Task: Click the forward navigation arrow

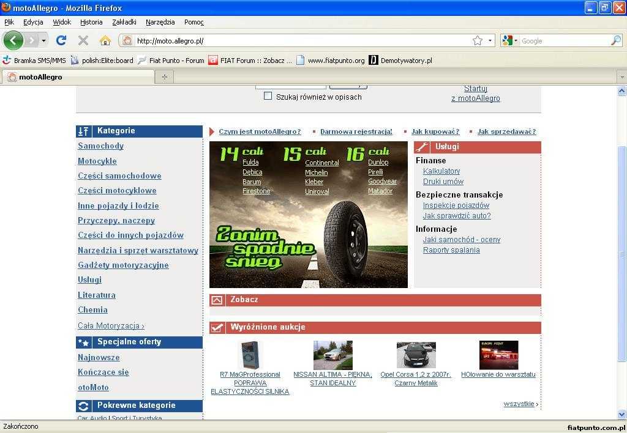Action: pos(31,40)
